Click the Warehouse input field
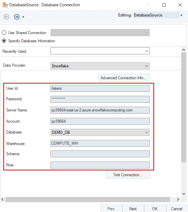 100,143
